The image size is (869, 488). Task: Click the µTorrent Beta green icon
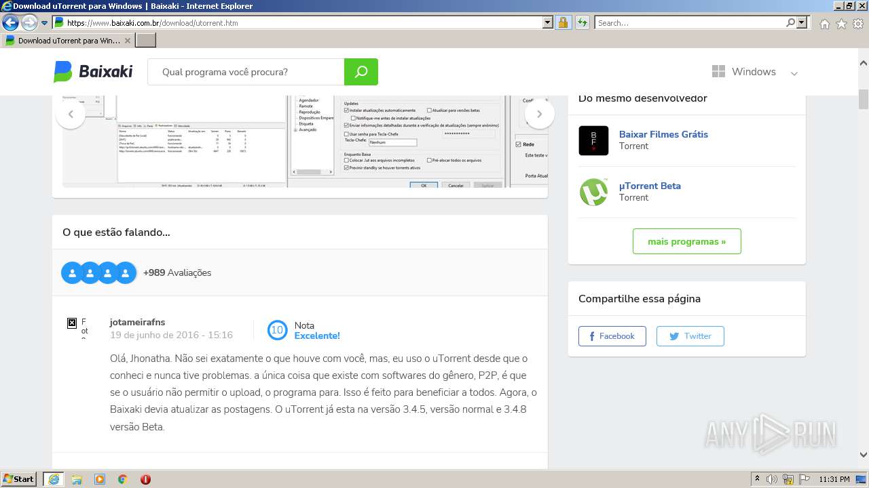(593, 192)
